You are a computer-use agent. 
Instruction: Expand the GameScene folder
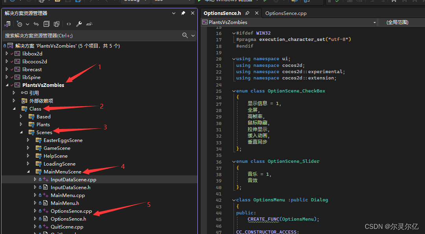click(28, 148)
